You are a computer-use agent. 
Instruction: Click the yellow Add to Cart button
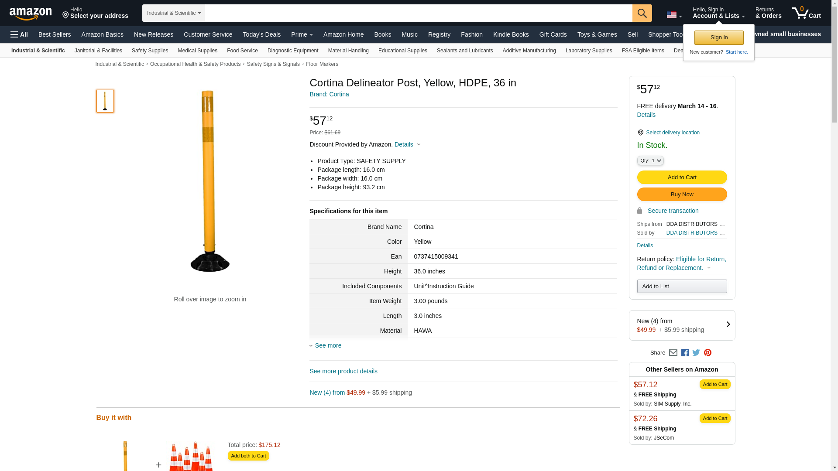pyautogui.click(x=681, y=177)
